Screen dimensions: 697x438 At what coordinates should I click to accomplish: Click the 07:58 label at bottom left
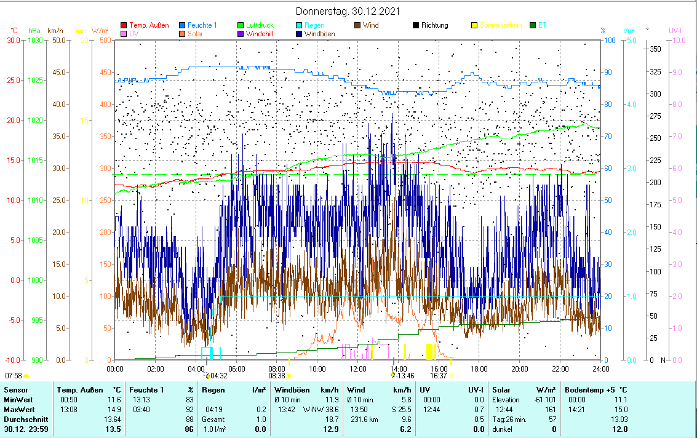(x=14, y=376)
